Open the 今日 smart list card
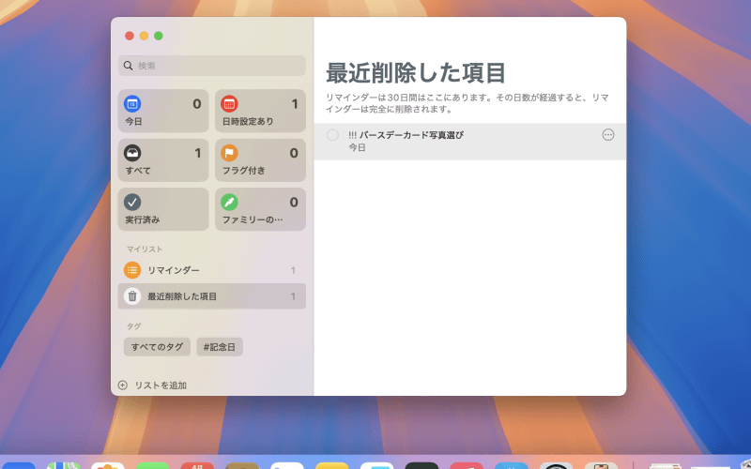The image size is (751, 469). [163, 111]
